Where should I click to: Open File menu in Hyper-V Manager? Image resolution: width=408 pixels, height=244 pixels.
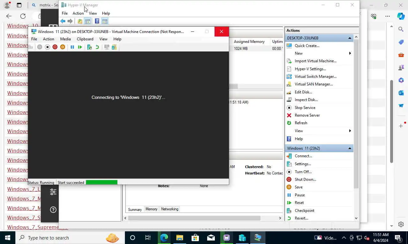pos(65,13)
